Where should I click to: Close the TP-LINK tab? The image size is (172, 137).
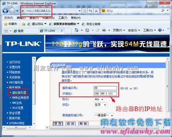62,31
